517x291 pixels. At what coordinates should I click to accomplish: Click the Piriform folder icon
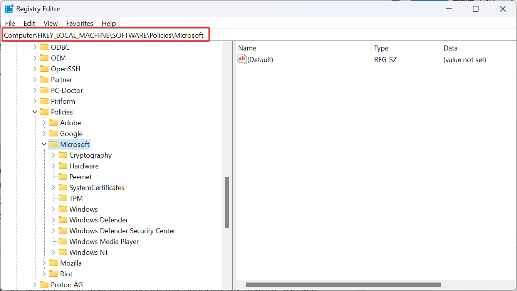coord(44,101)
